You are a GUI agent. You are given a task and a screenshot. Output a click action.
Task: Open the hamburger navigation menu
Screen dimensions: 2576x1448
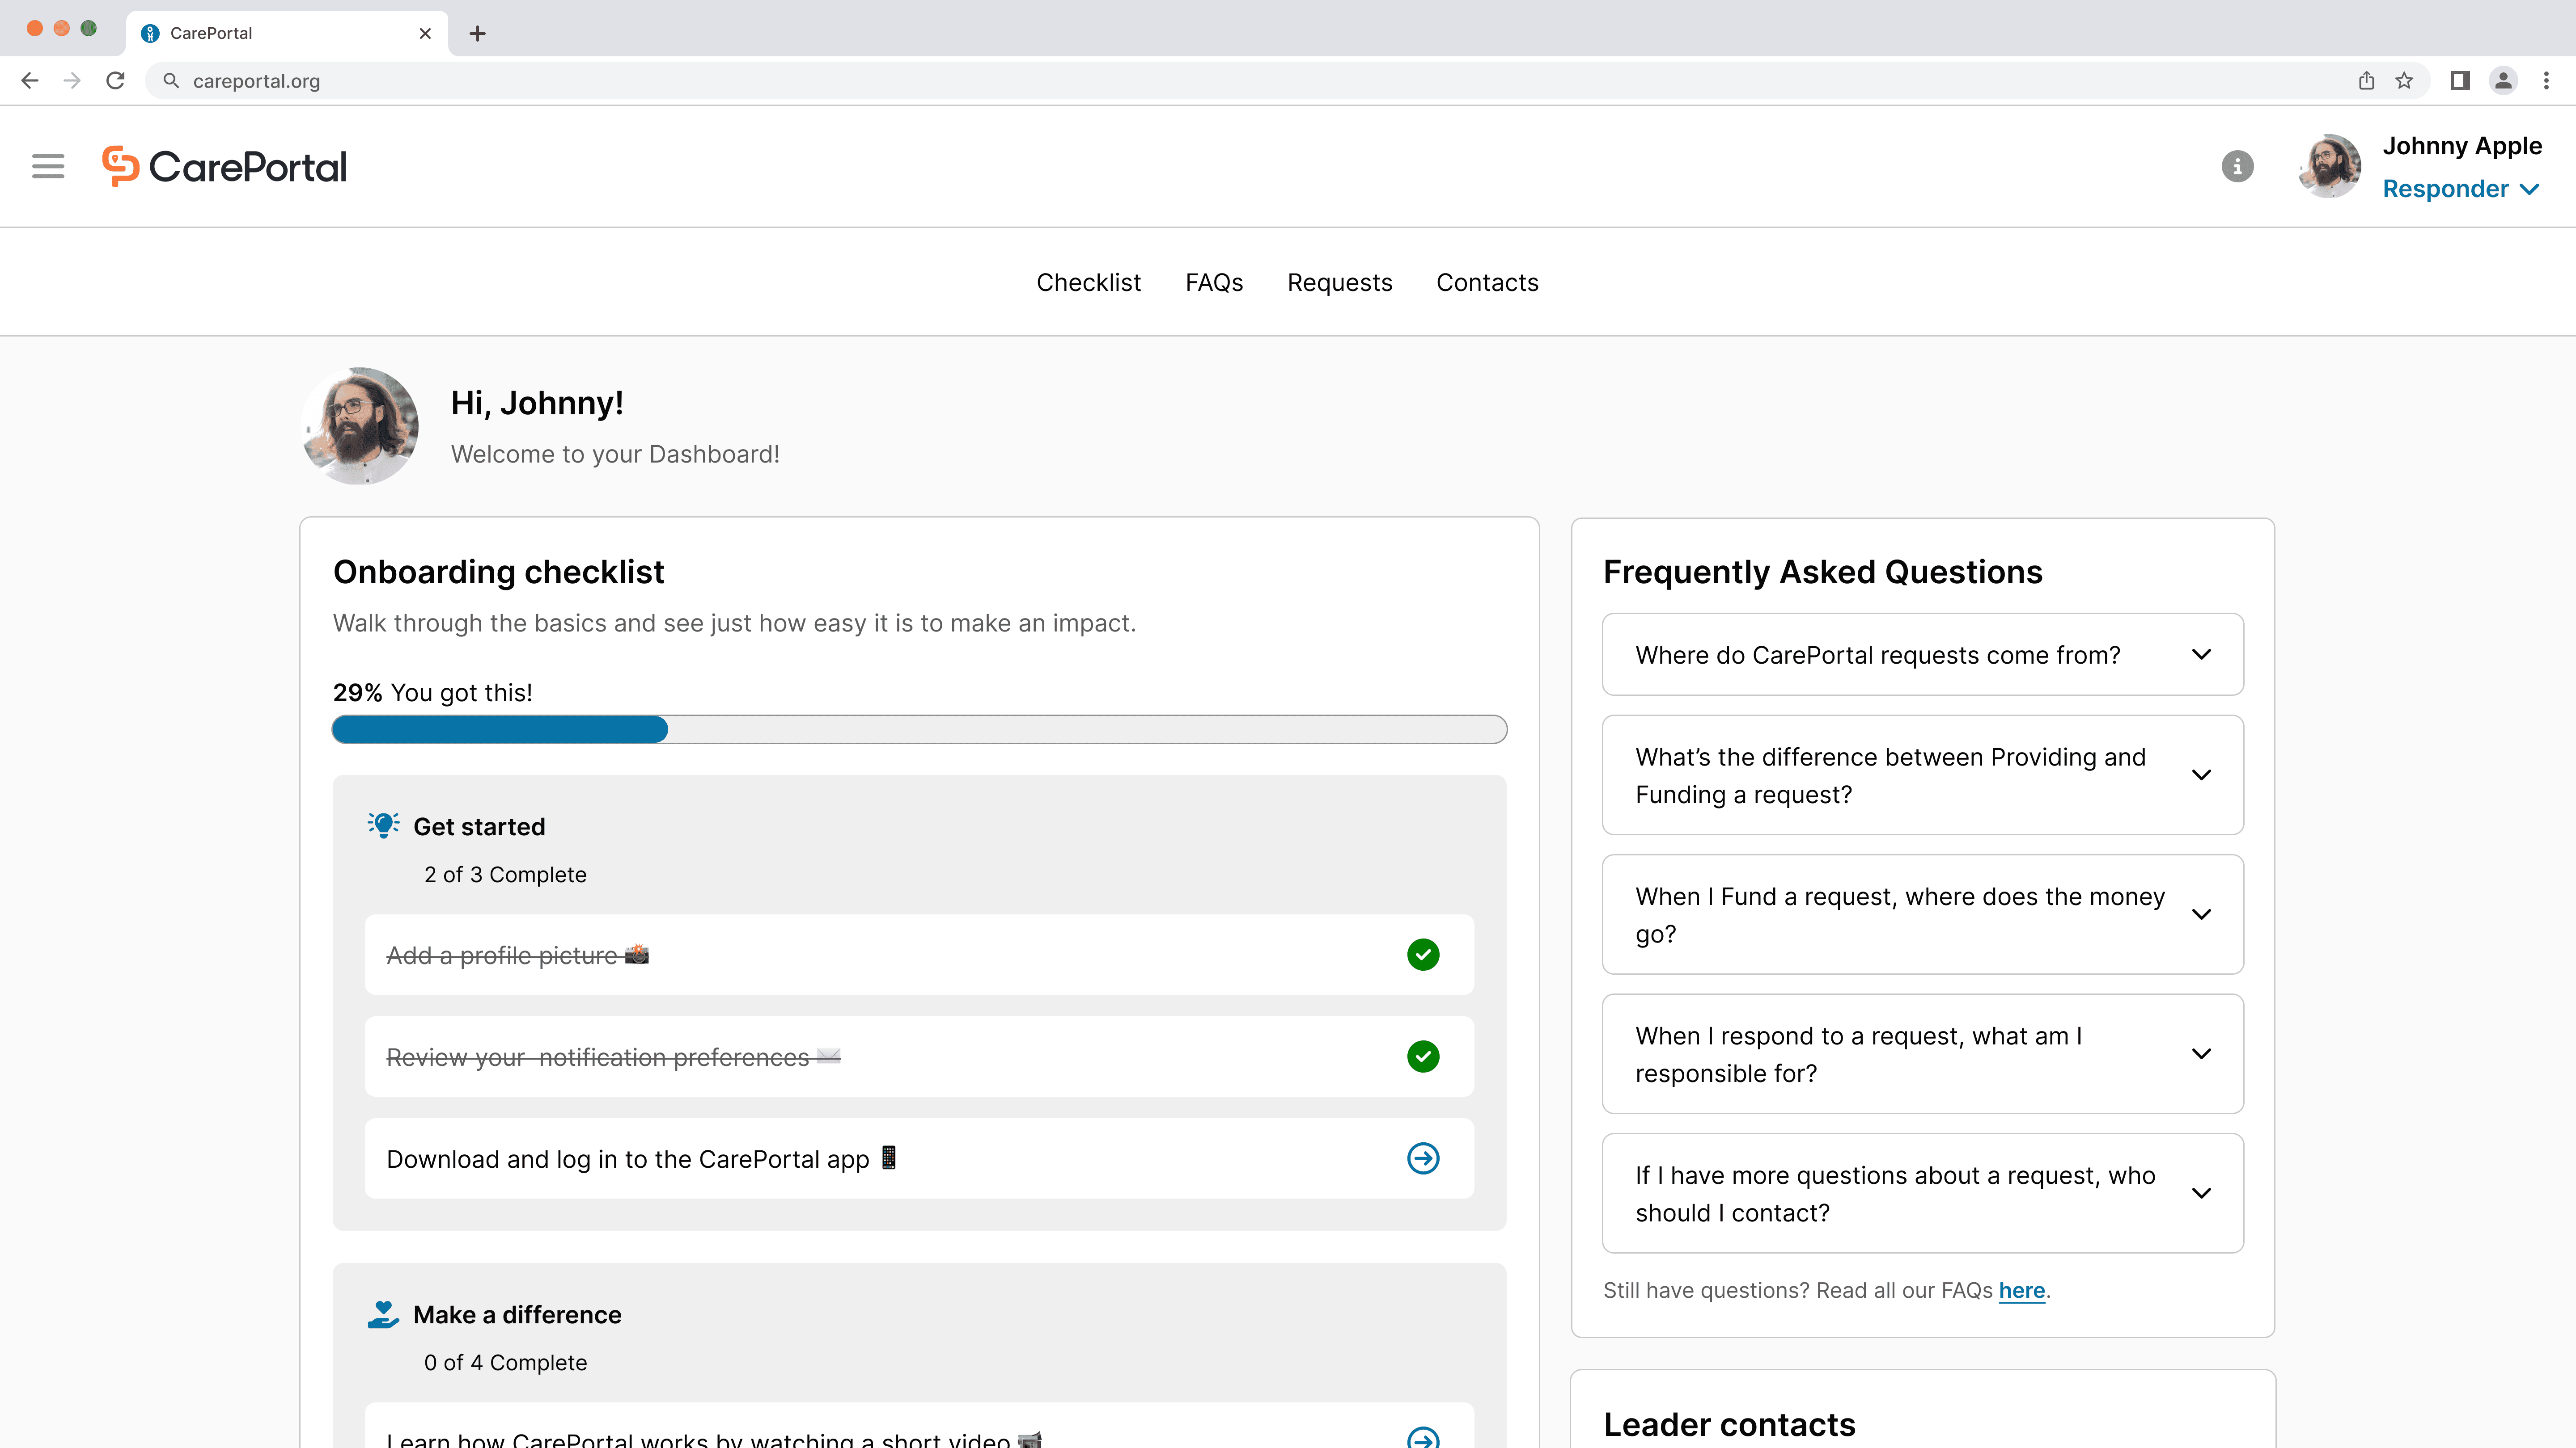click(47, 166)
